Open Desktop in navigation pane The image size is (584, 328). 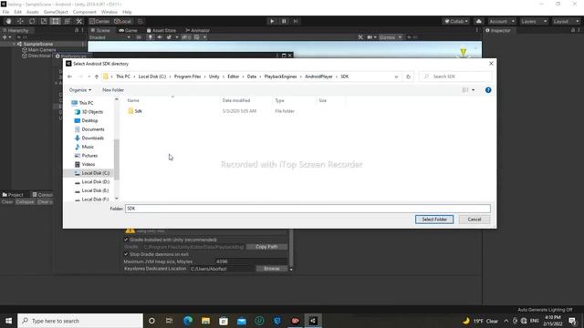click(89, 120)
